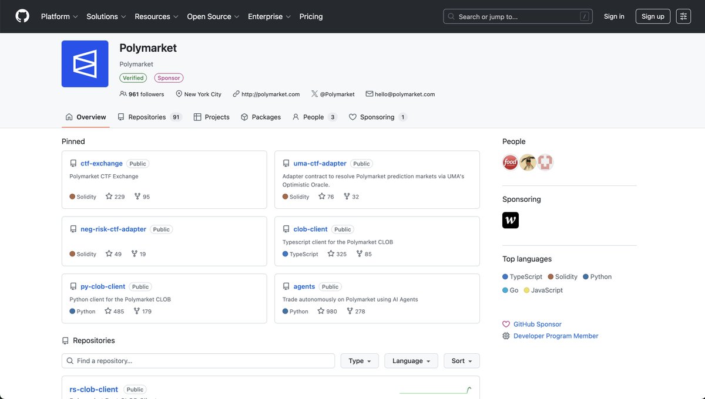
Task: Click the People heading in sidebar
Action: click(514, 141)
